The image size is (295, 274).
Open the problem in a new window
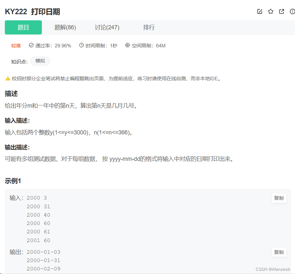(x=281, y=11)
